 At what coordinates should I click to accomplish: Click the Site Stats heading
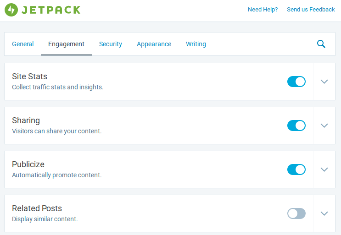[x=29, y=77]
